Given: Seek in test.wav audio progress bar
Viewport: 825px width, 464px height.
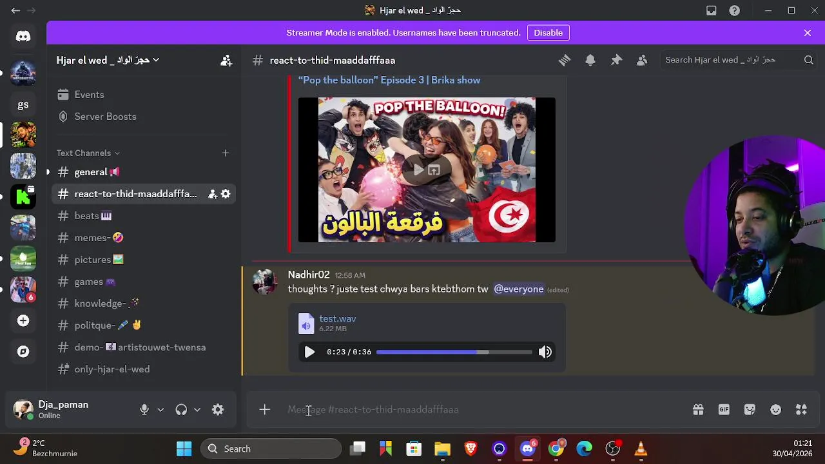Looking at the screenshot, I should coord(454,352).
